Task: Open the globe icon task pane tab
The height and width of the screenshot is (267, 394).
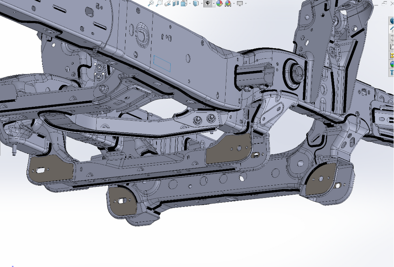Action: click(392, 21)
